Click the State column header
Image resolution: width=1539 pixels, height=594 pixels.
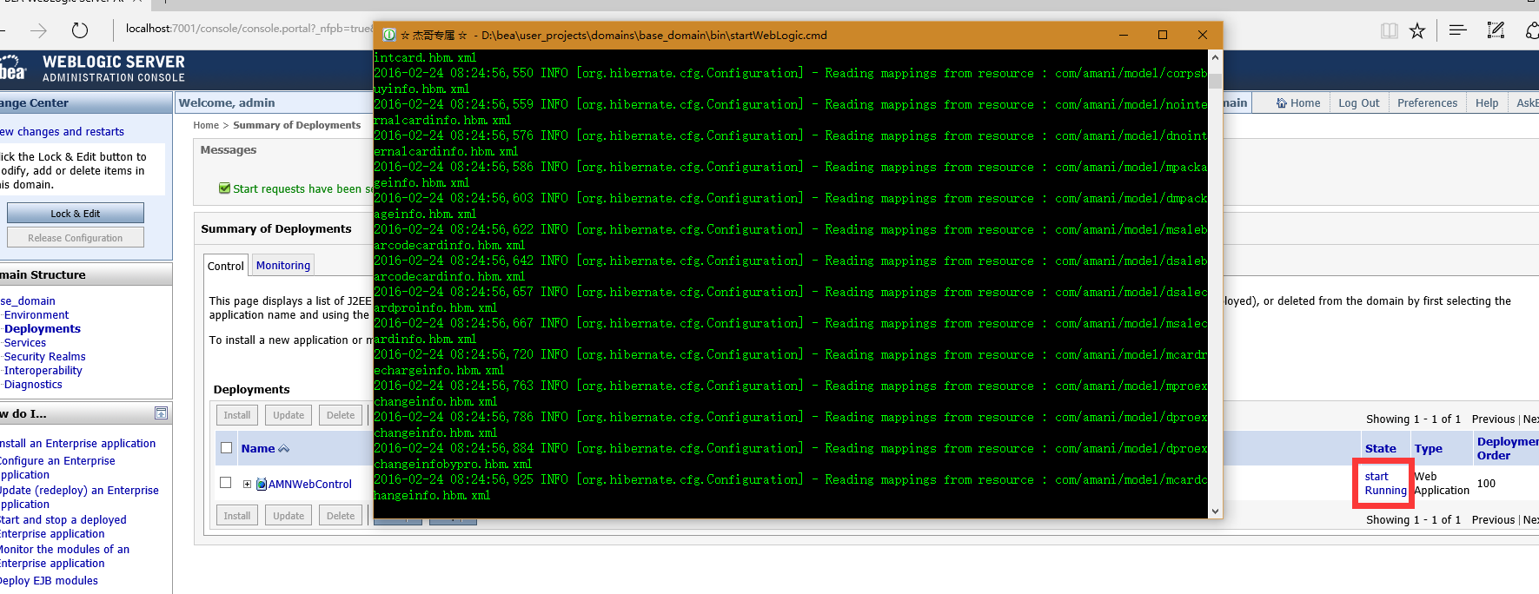[1380, 449]
